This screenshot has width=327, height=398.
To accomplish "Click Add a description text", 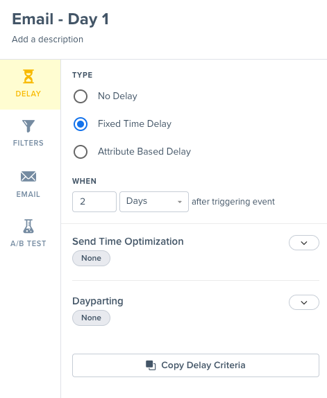I will pyautogui.click(x=47, y=40).
